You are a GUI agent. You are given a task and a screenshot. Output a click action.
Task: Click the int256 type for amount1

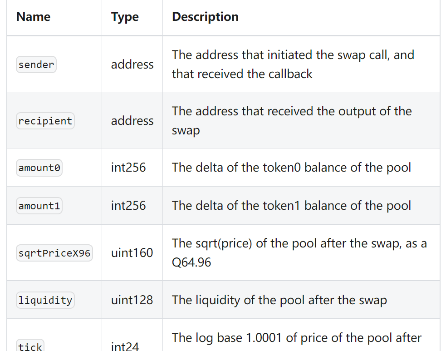(128, 206)
